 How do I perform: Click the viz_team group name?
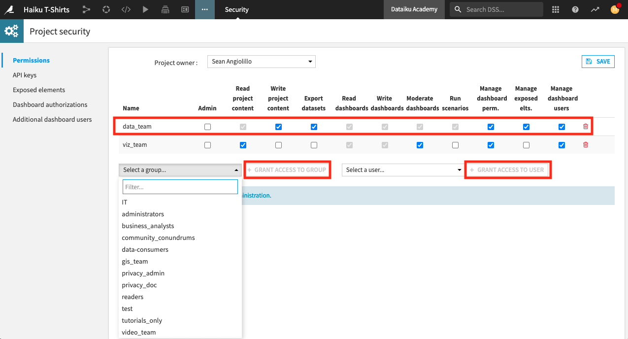click(x=135, y=145)
